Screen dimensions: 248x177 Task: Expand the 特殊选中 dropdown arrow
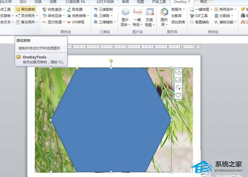(236, 10)
